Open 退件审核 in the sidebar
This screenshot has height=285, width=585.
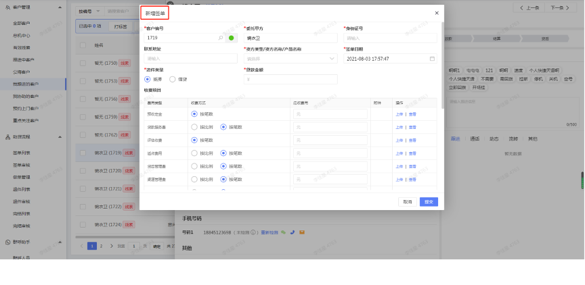click(x=21, y=202)
